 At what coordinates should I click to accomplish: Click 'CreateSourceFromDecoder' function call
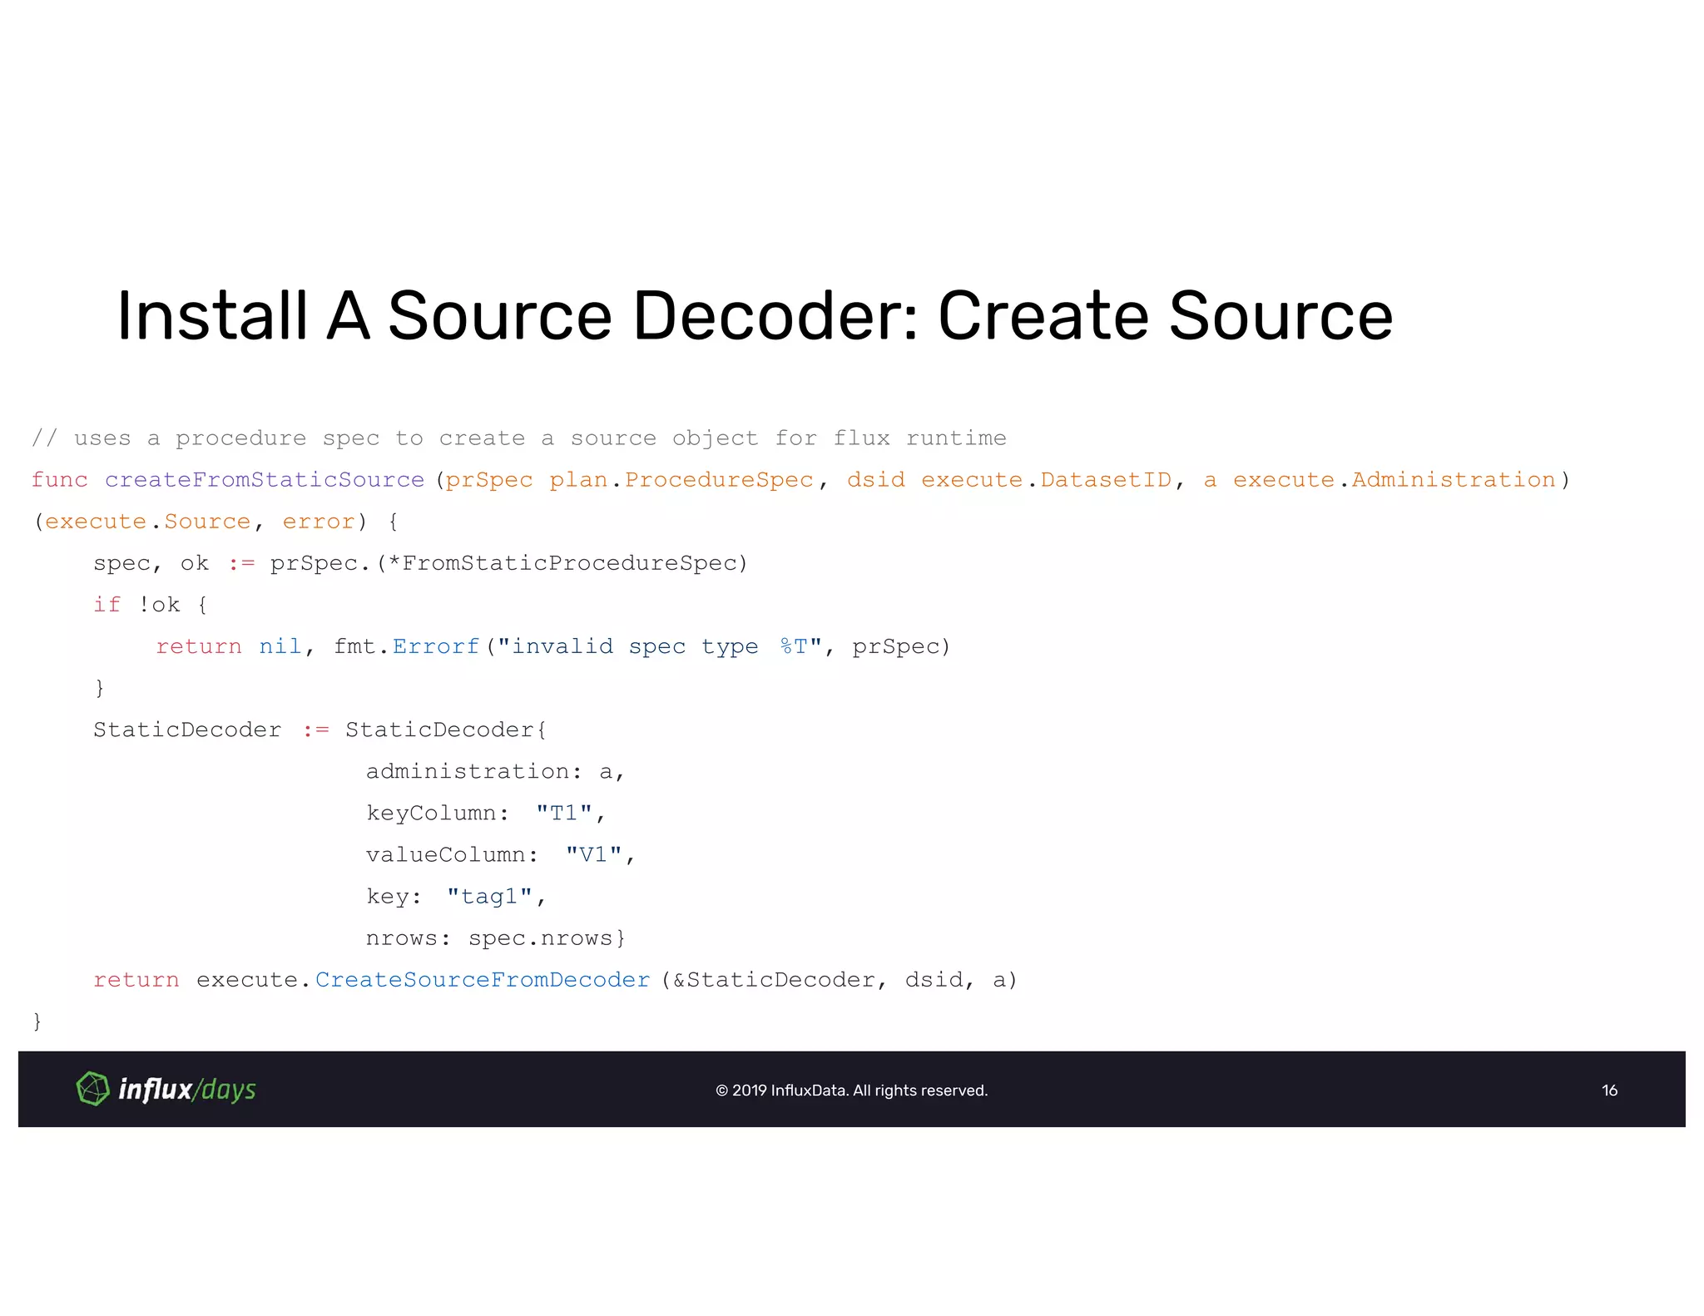pyautogui.click(x=483, y=980)
